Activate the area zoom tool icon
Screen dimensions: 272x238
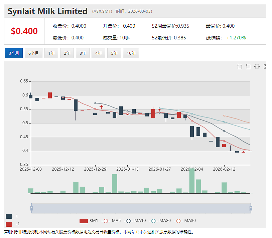(239, 66)
